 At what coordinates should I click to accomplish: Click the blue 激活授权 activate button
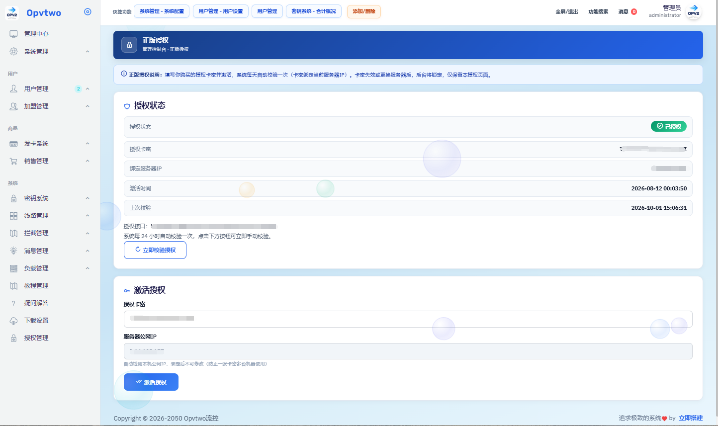[151, 382]
